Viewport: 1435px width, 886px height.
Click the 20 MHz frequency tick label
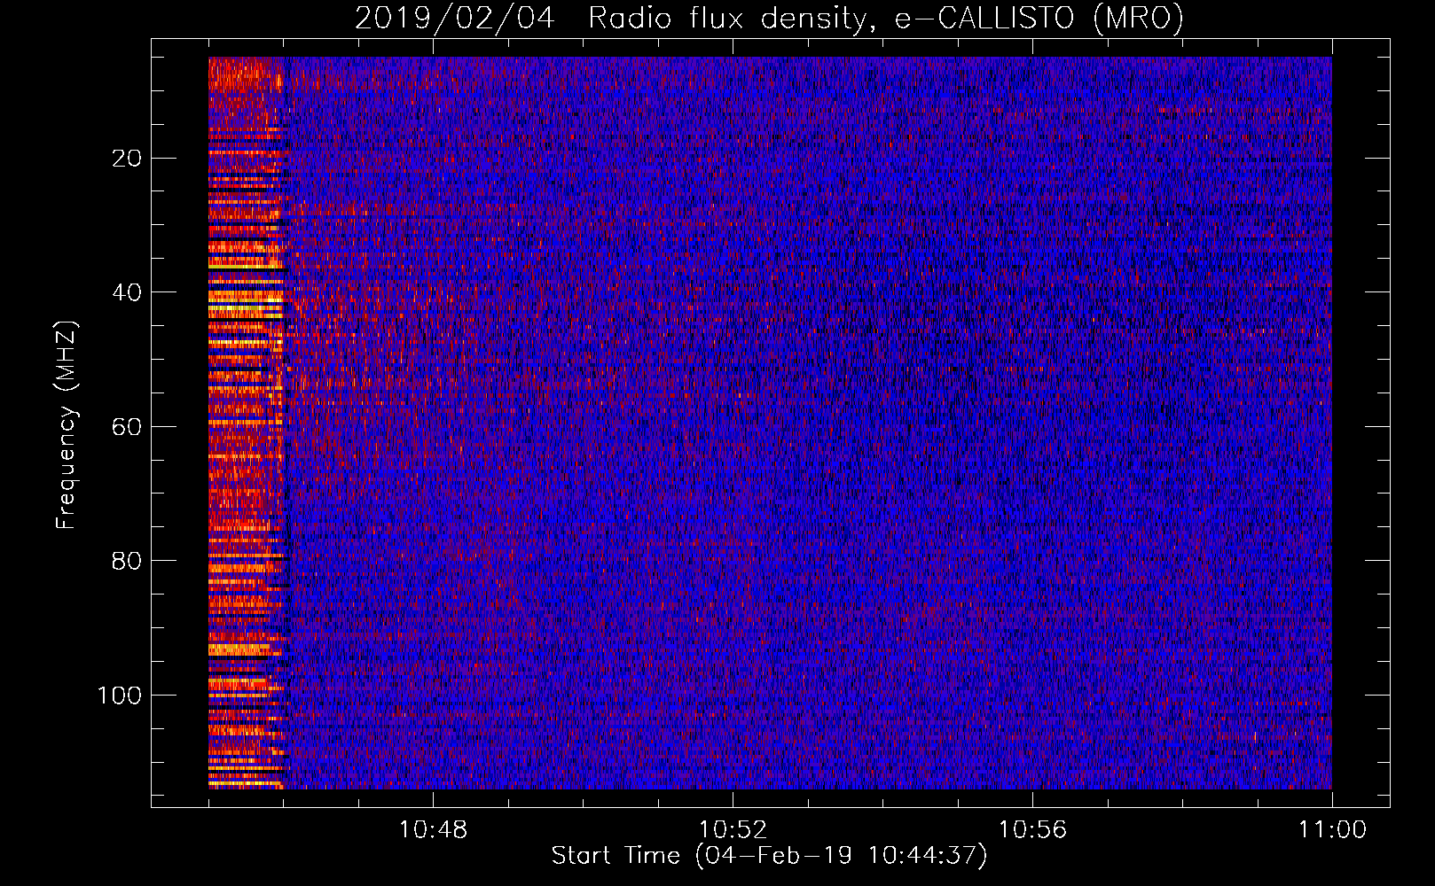127,159
